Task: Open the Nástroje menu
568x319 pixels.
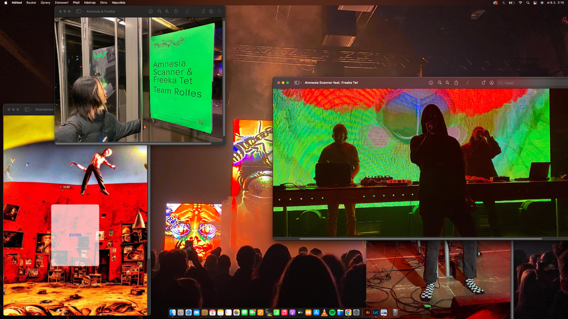Action: pyautogui.click(x=90, y=2)
